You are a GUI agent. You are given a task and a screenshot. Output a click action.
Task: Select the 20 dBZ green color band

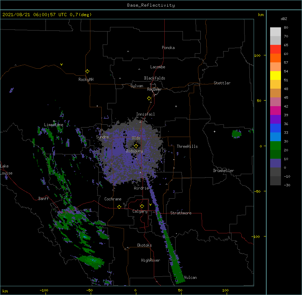[x=275, y=145]
